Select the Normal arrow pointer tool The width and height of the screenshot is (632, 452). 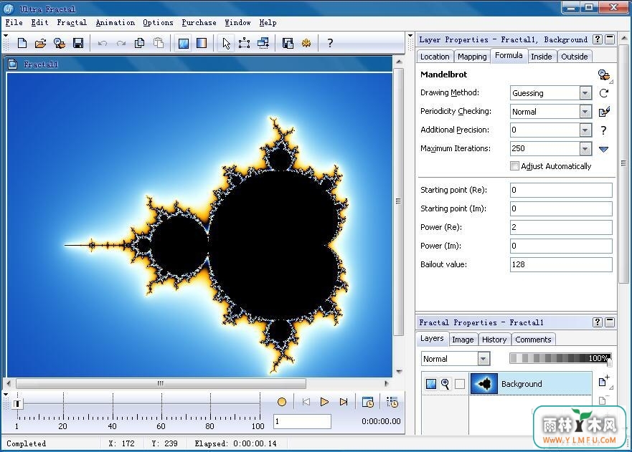pyautogui.click(x=226, y=43)
